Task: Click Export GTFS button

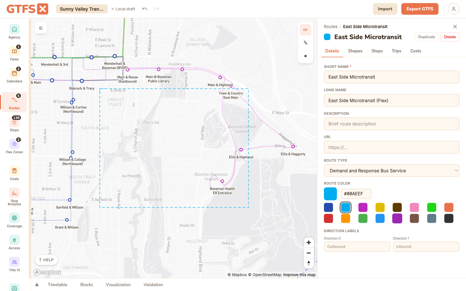Action: click(x=420, y=9)
